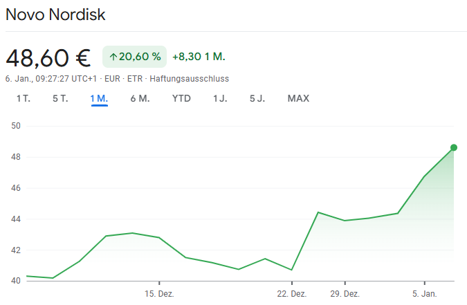Click the green endpoint dot on chart
The height and width of the screenshot is (305, 467).
[x=454, y=147]
